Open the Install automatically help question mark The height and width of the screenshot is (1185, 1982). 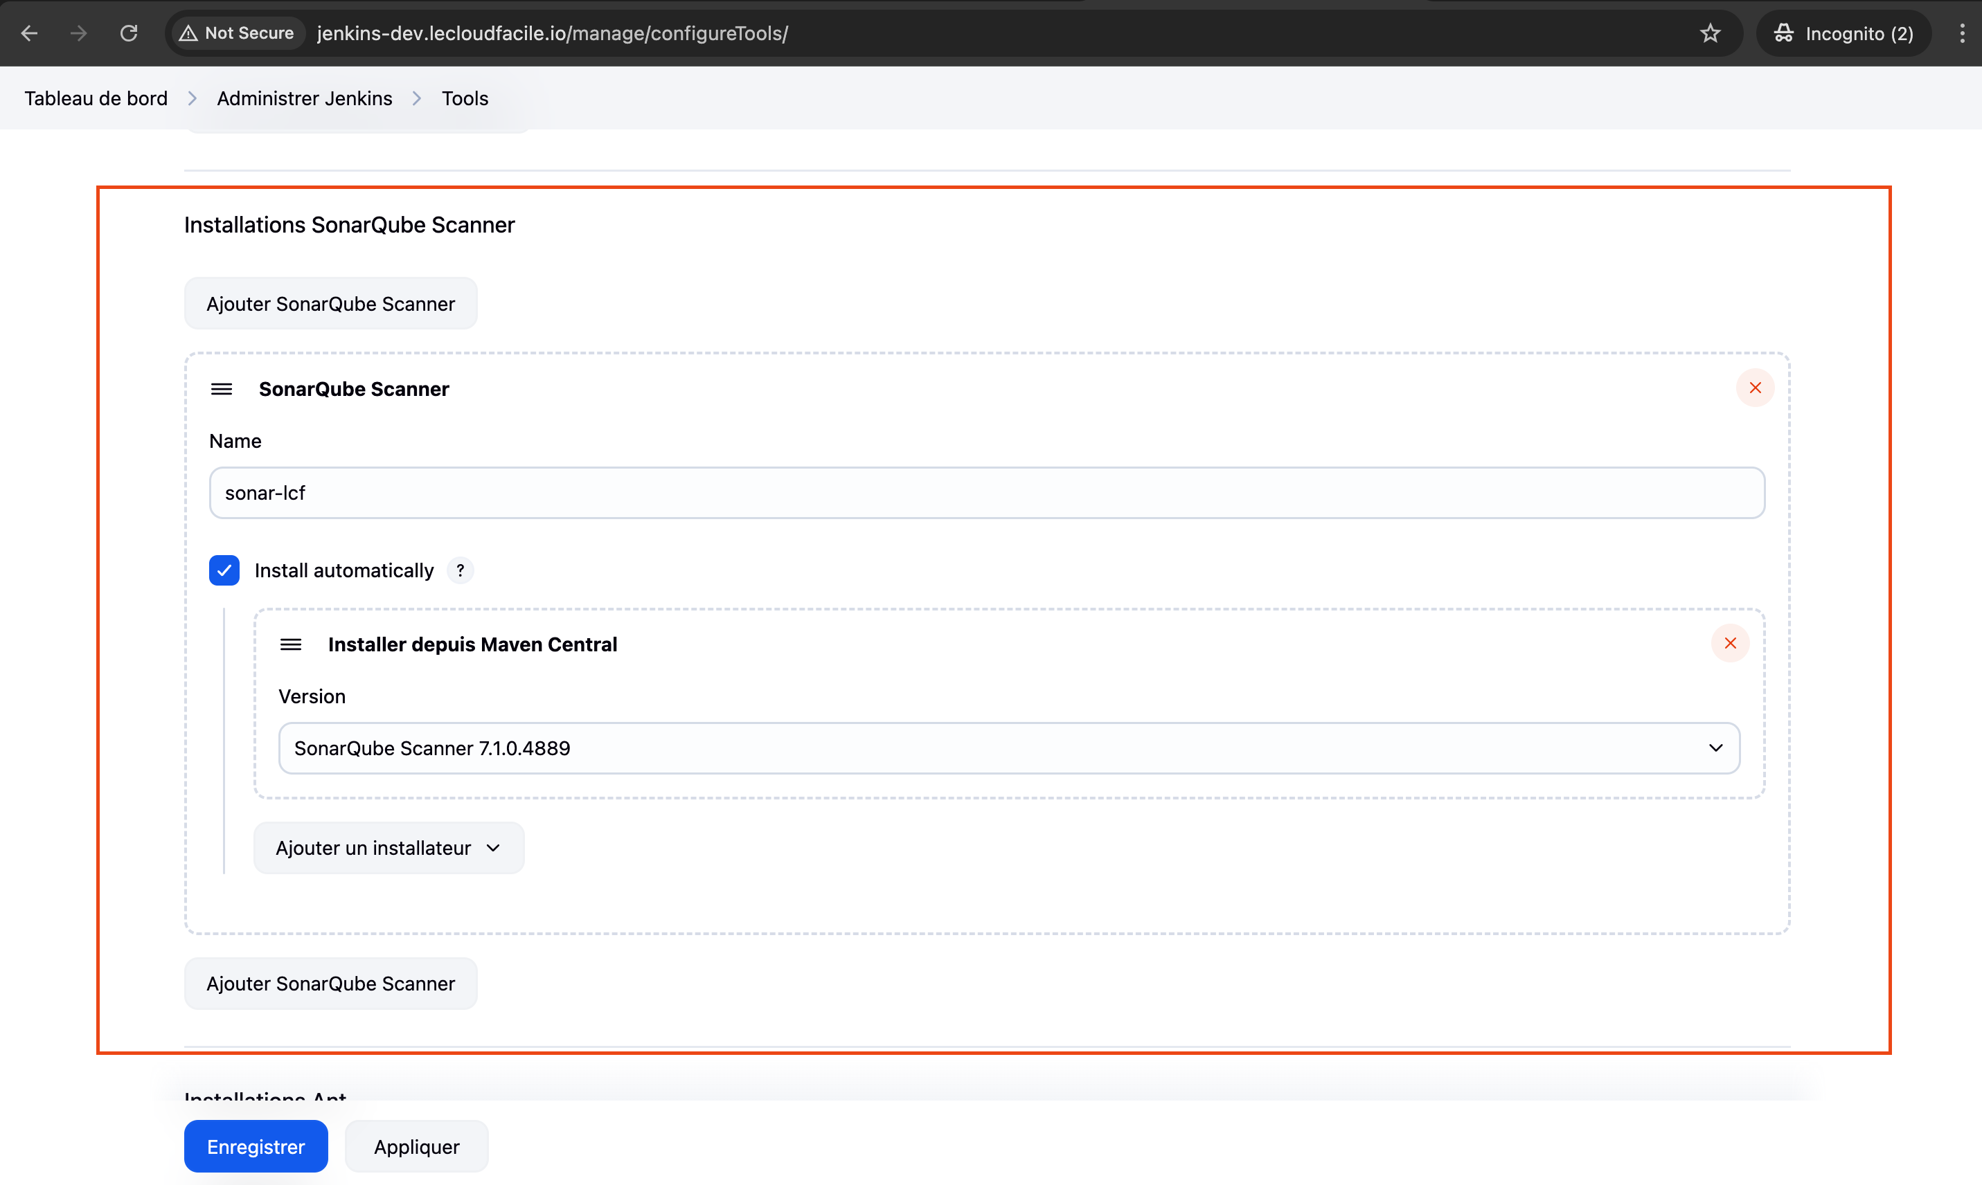pos(460,570)
